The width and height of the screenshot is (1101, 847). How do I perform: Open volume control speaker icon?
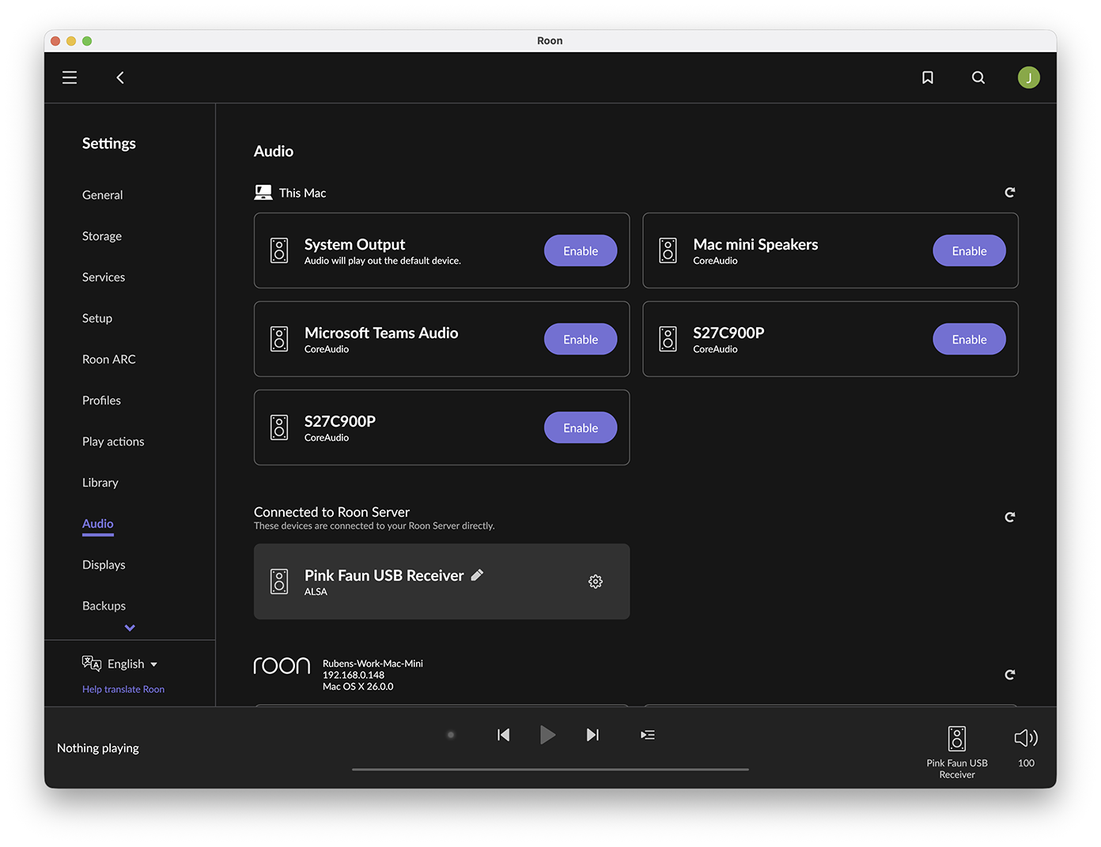click(x=1026, y=738)
